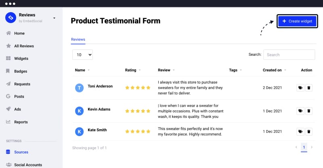Viewport: 323px width, 168px height.
Task: Open Badges bookmark icon in sidebar
Action: tap(8, 71)
